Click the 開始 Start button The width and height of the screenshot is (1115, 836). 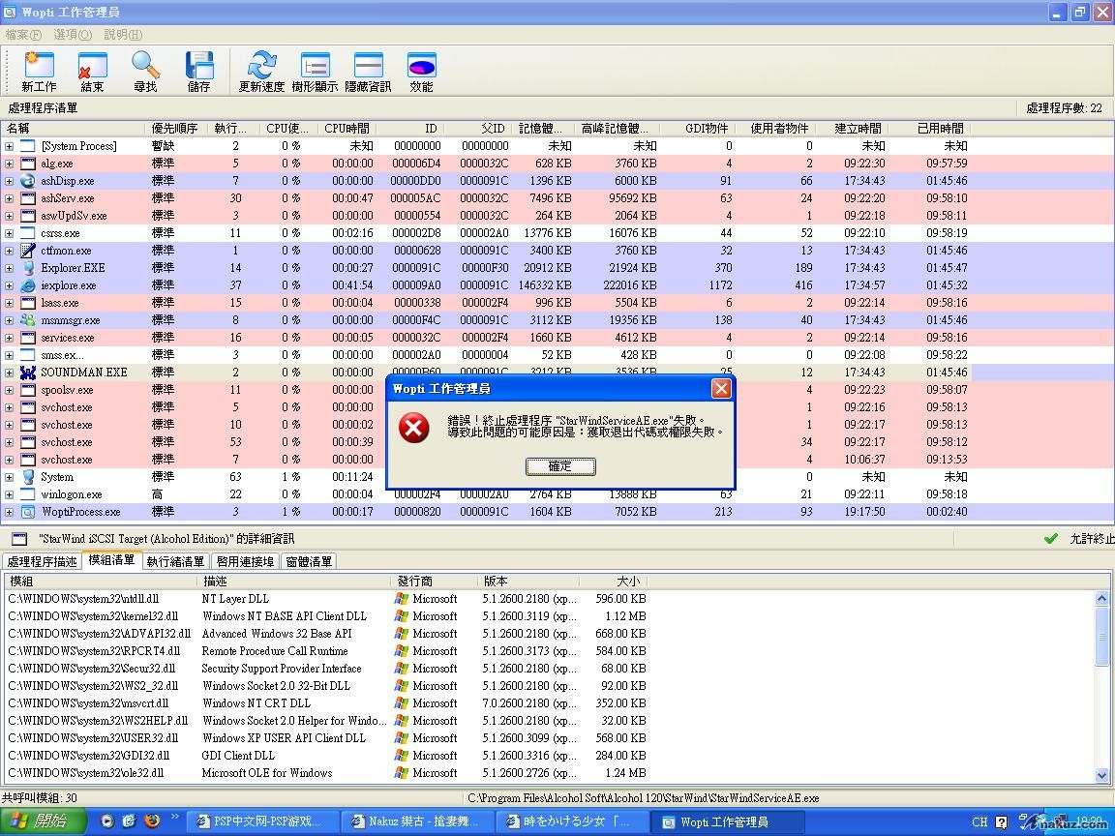43,821
